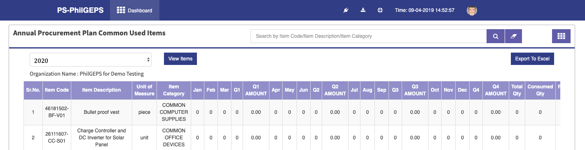Click the PS-PhilGEPS logo link
Screen dimensions: 585x150
[80, 10]
